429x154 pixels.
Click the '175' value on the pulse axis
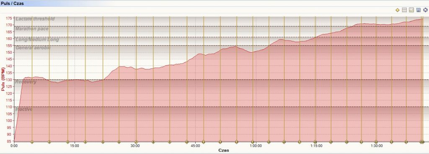pyautogui.click(x=10, y=18)
